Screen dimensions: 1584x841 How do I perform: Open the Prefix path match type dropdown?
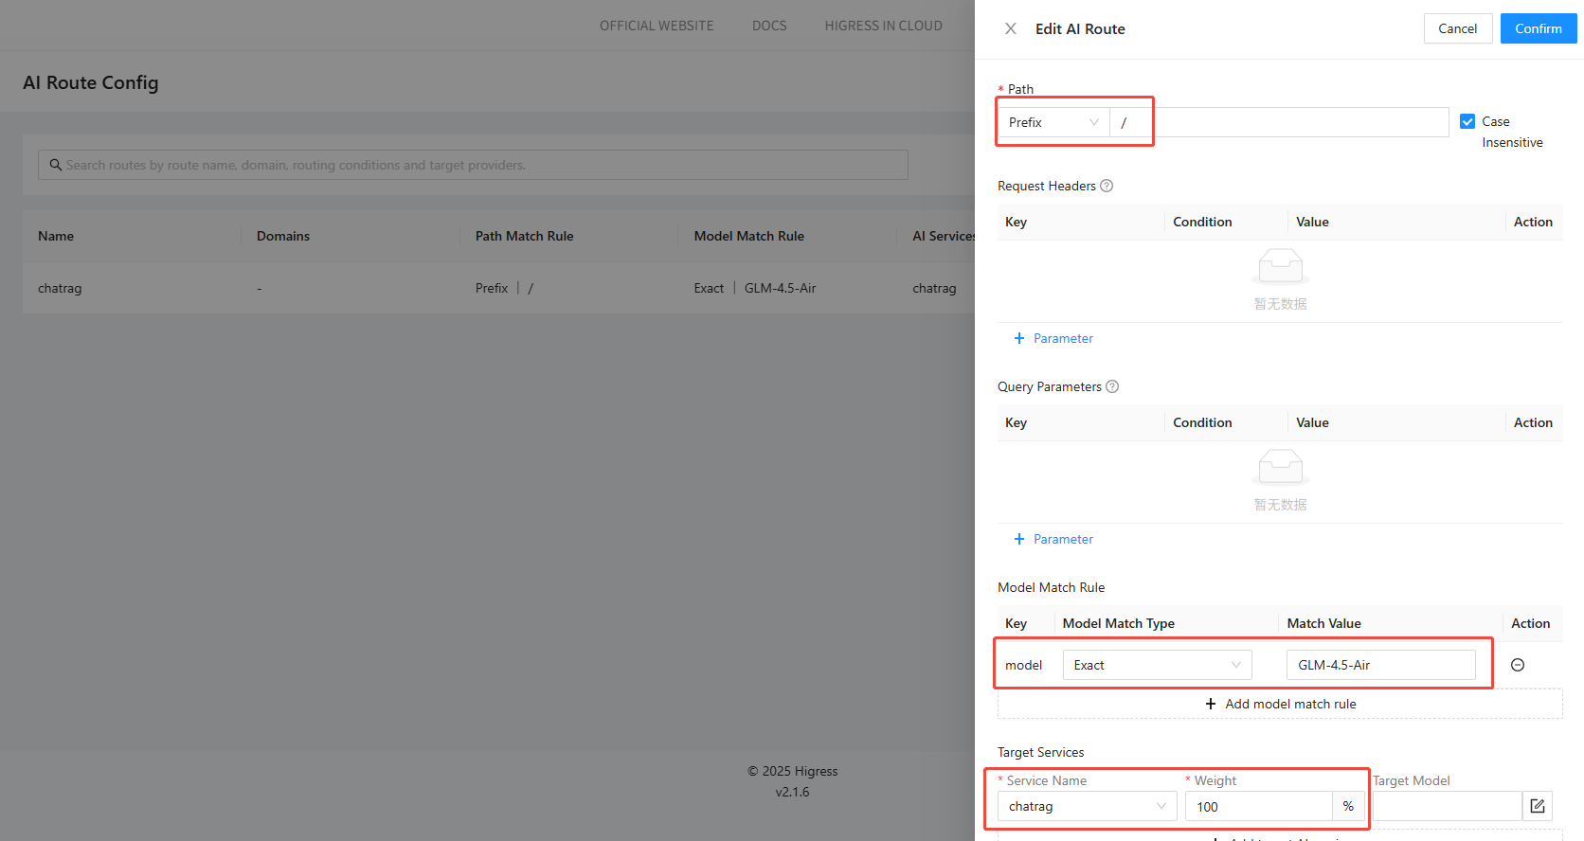(x=1053, y=122)
